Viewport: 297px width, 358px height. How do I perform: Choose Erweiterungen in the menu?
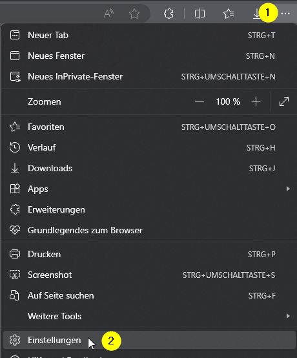tap(148, 209)
